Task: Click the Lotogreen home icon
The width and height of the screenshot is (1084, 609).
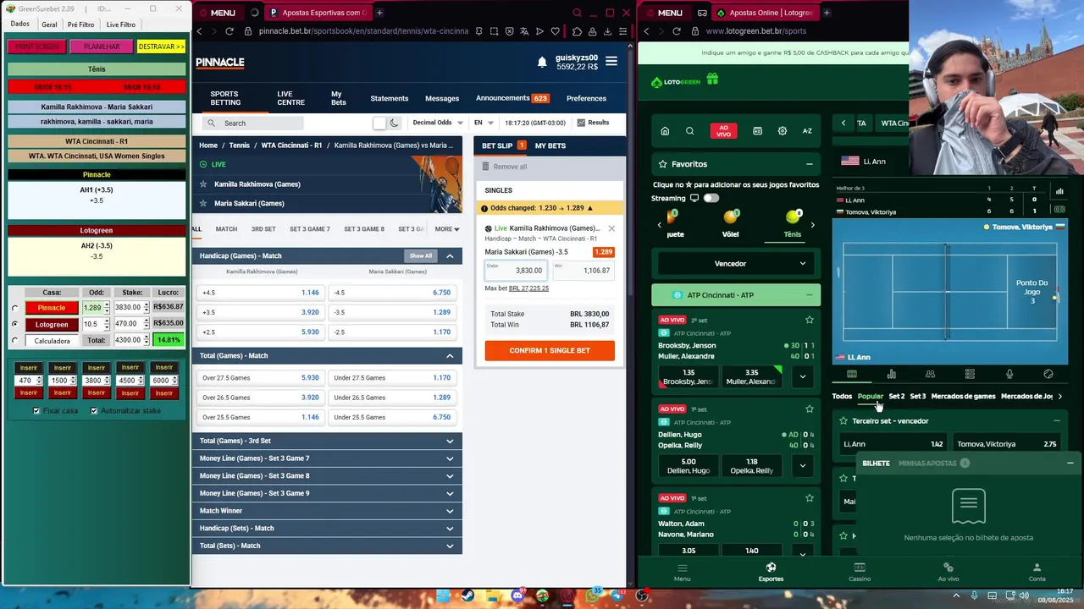Action: coord(665,131)
